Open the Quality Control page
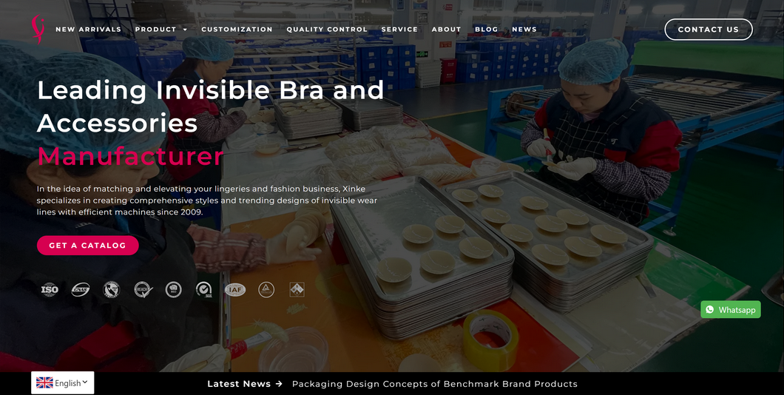This screenshot has width=784, height=395. click(327, 30)
